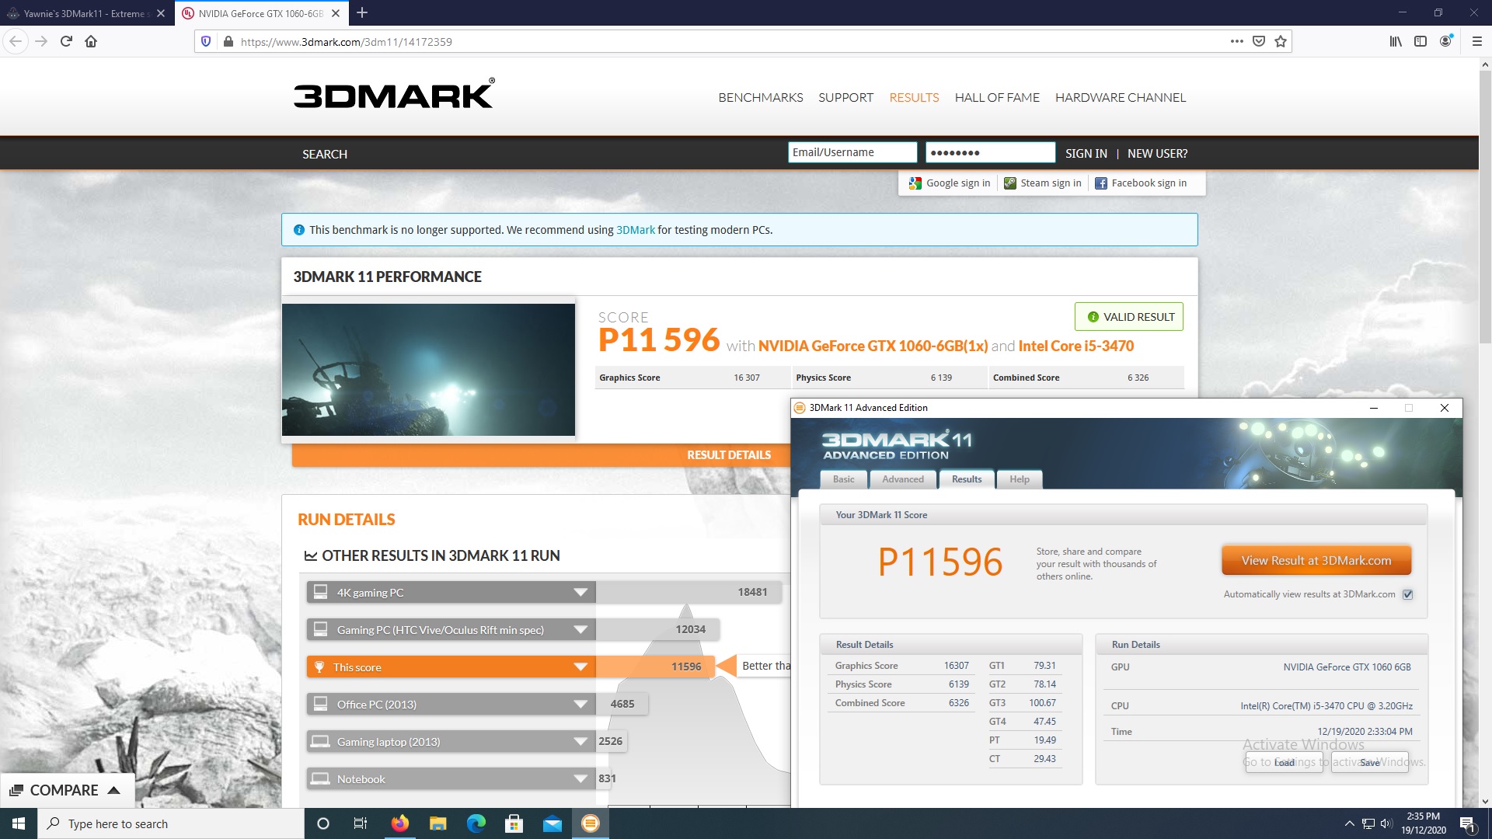Open Firefox Library icon
The width and height of the screenshot is (1492, 839).
(x=1396, y=41)
